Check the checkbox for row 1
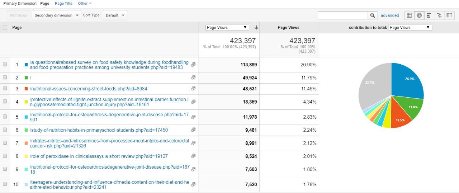 (5, 65)
